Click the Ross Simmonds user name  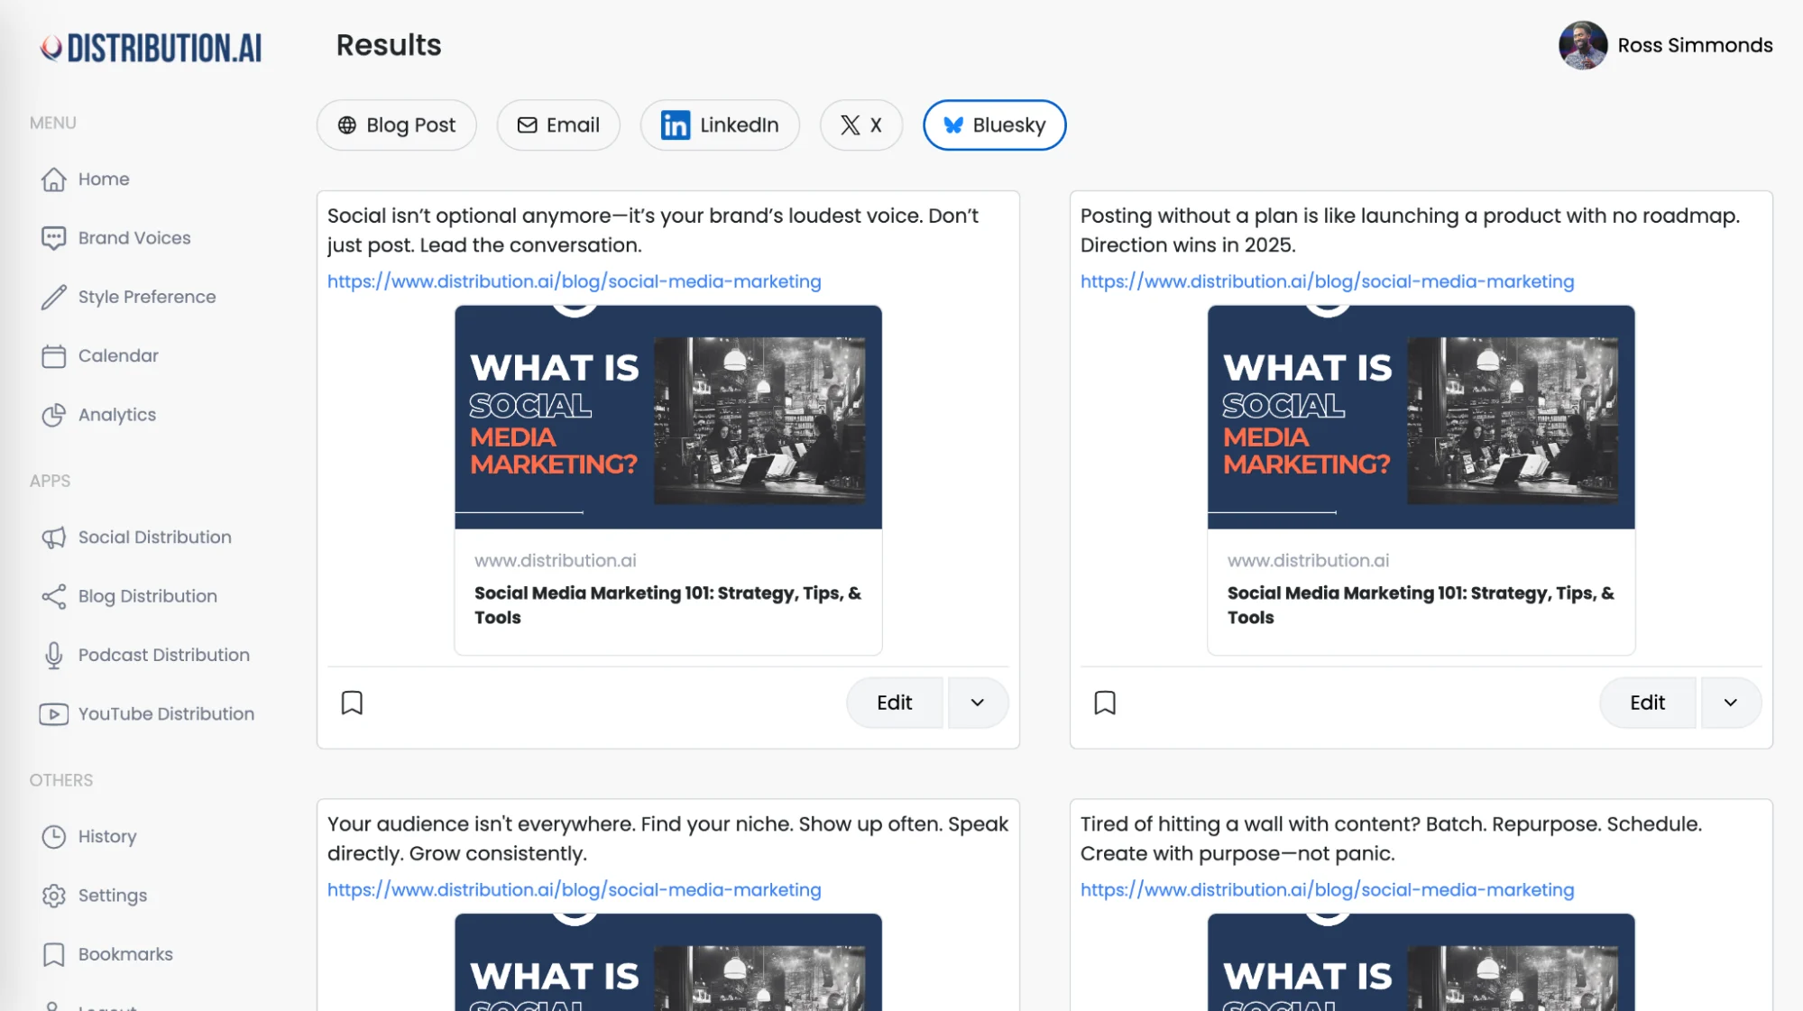(1695, 45)
